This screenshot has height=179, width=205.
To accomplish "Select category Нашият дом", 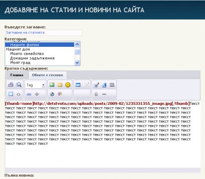I will click(40, 49).
